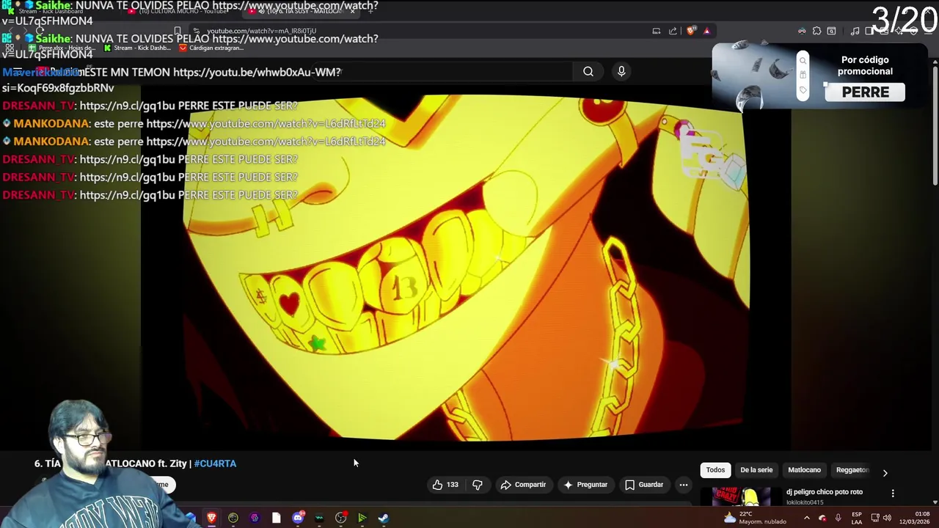Open Perre.xlsx Hojas de bookmark
Viewport: 939px width, 528px height.
pos(62,48)
